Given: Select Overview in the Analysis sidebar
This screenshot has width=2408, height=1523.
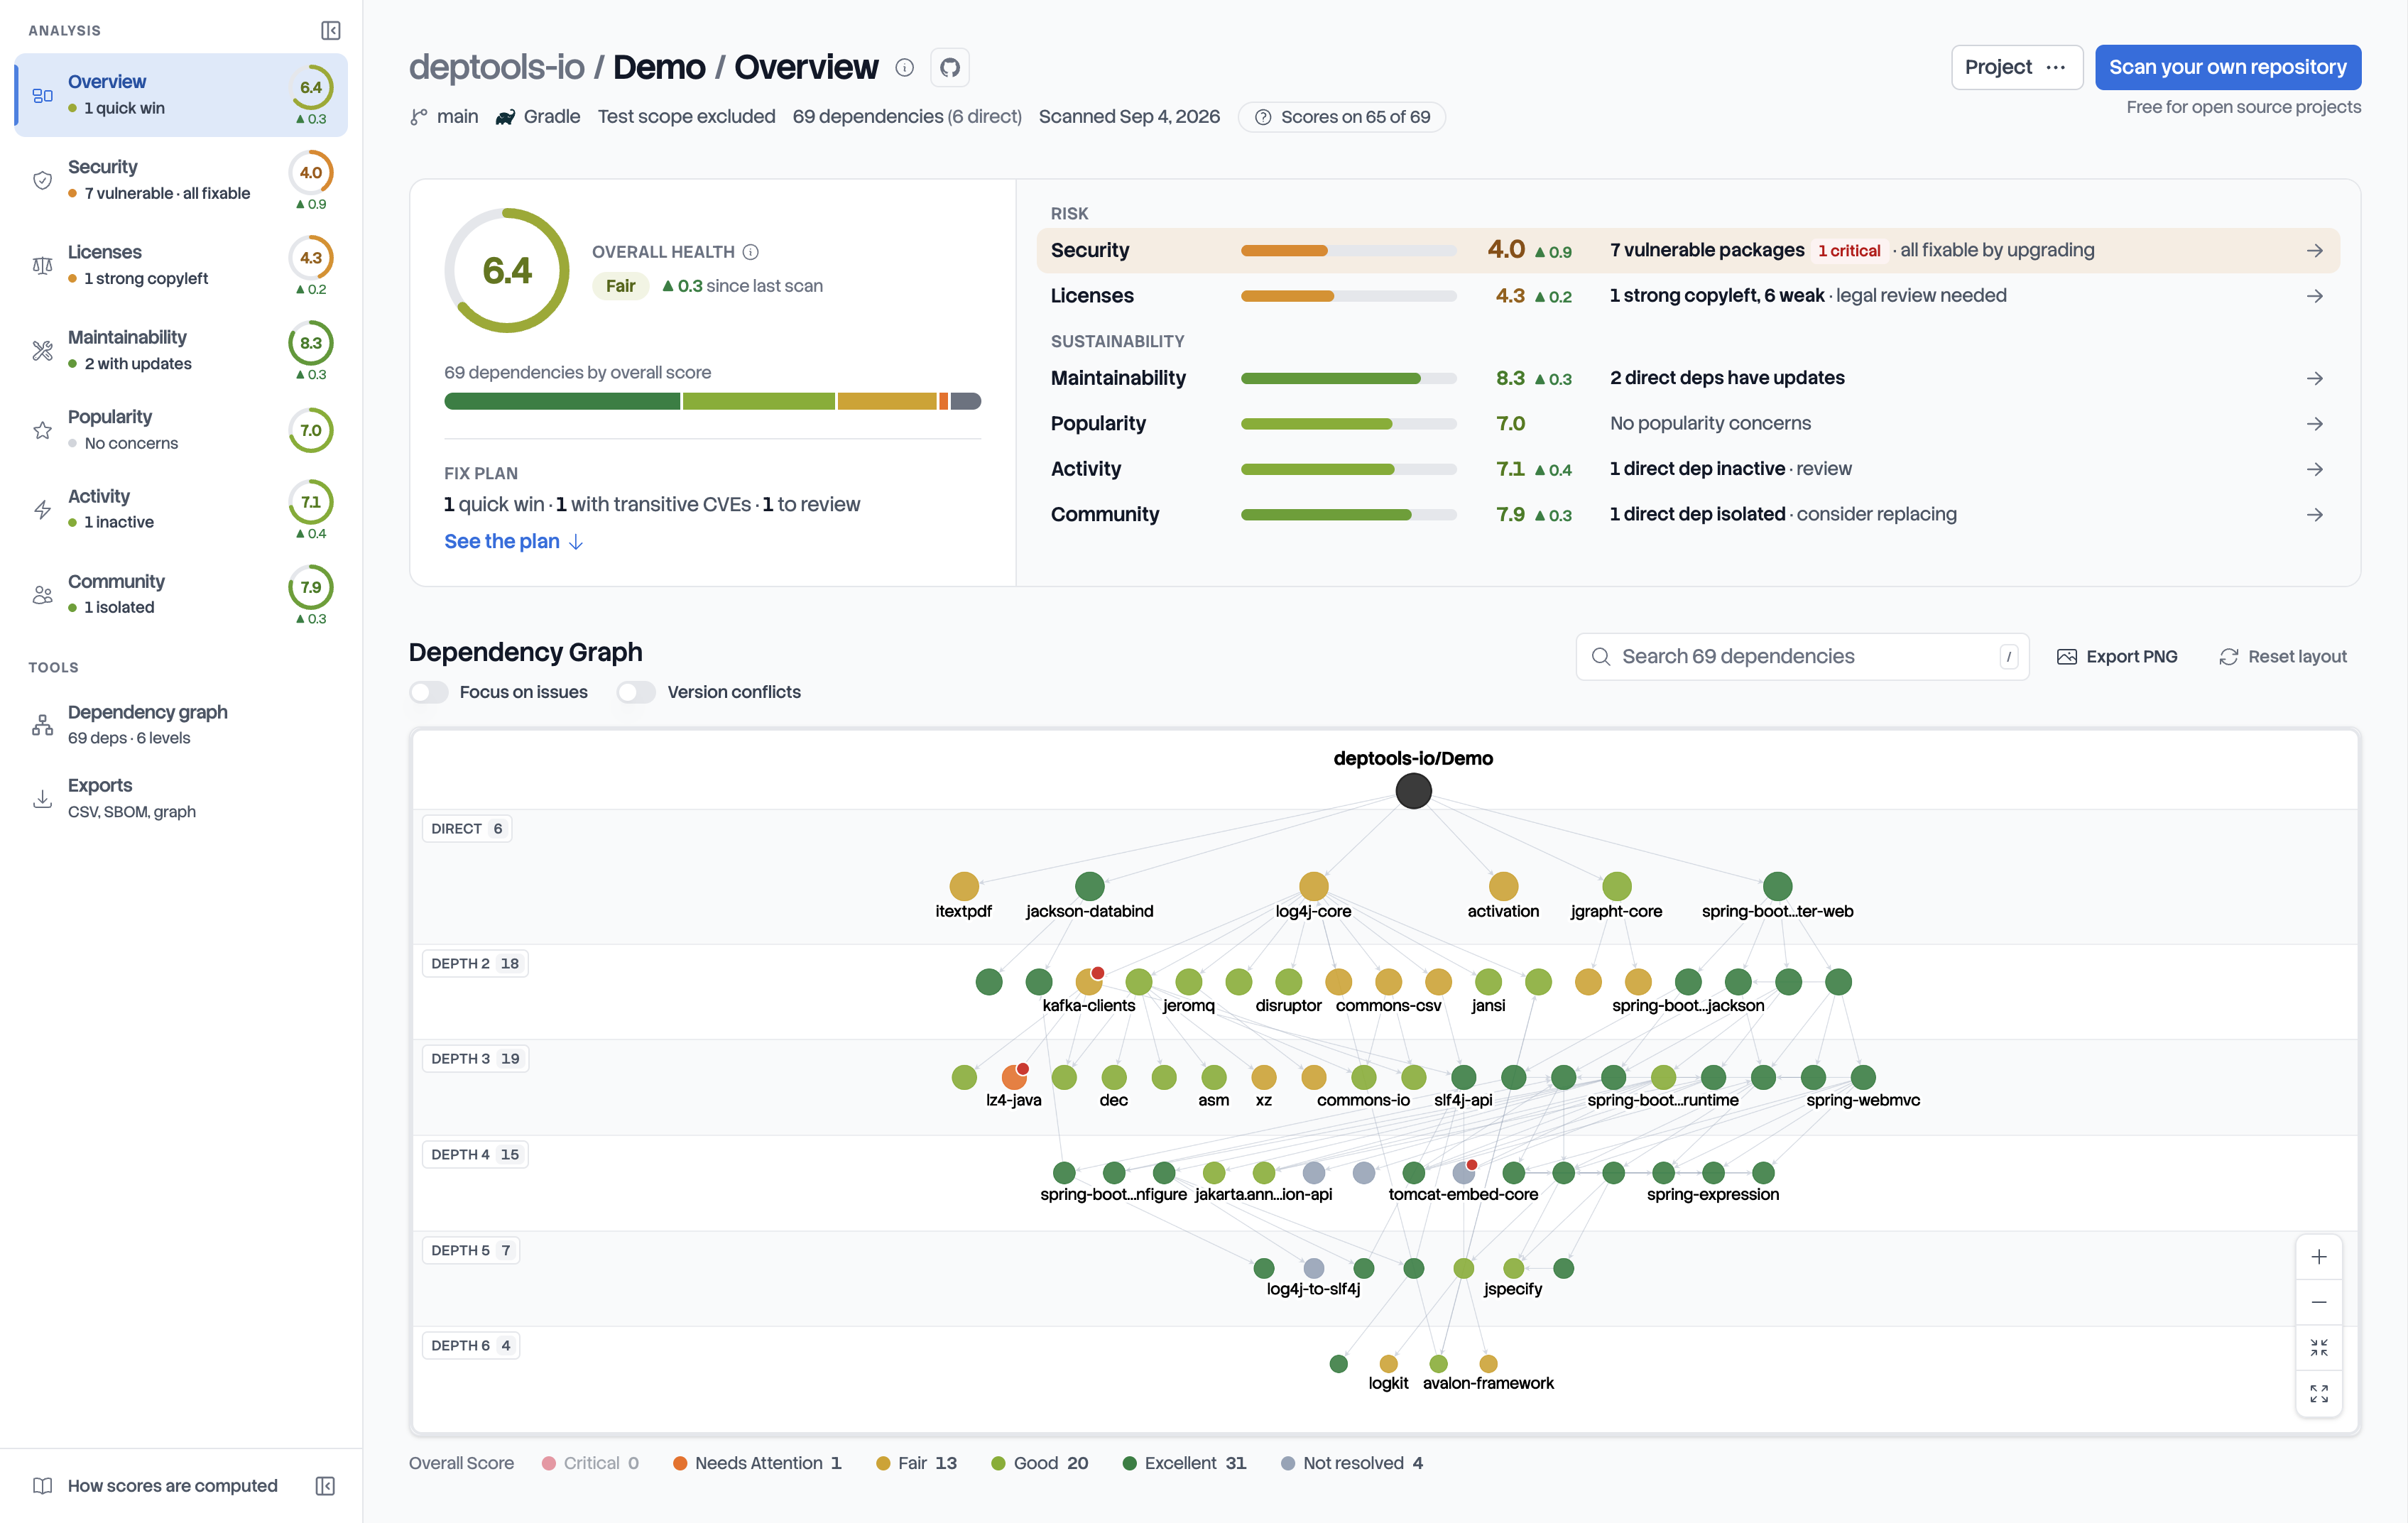Looking at the screenshot, I should (181, 95).
